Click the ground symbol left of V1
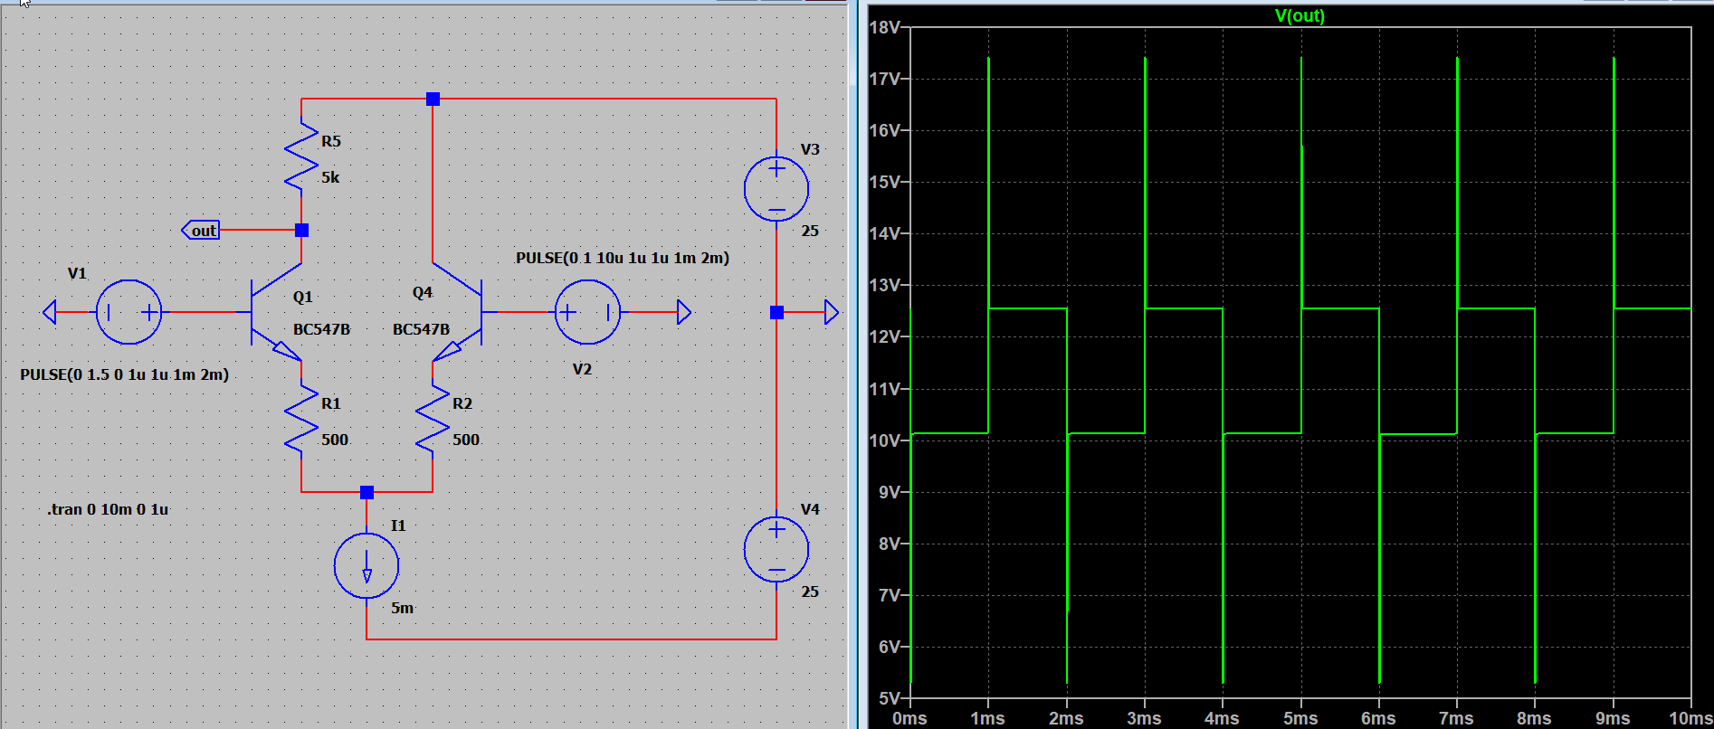This screenshot has width=1714, height=729. [50, 312]
